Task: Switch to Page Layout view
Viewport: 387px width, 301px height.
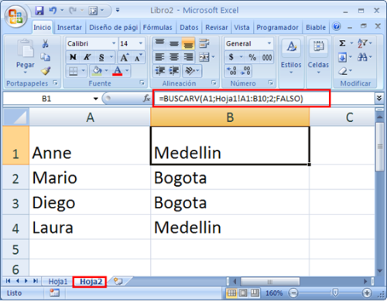Action: click(243, 293)
